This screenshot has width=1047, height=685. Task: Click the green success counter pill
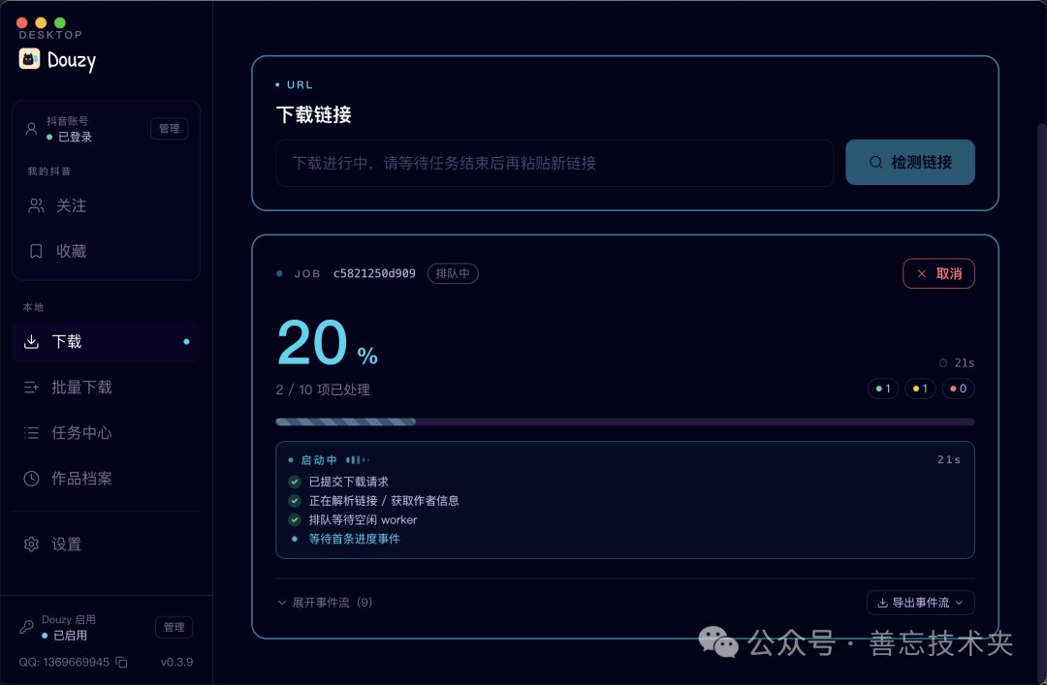pos(883,389)
